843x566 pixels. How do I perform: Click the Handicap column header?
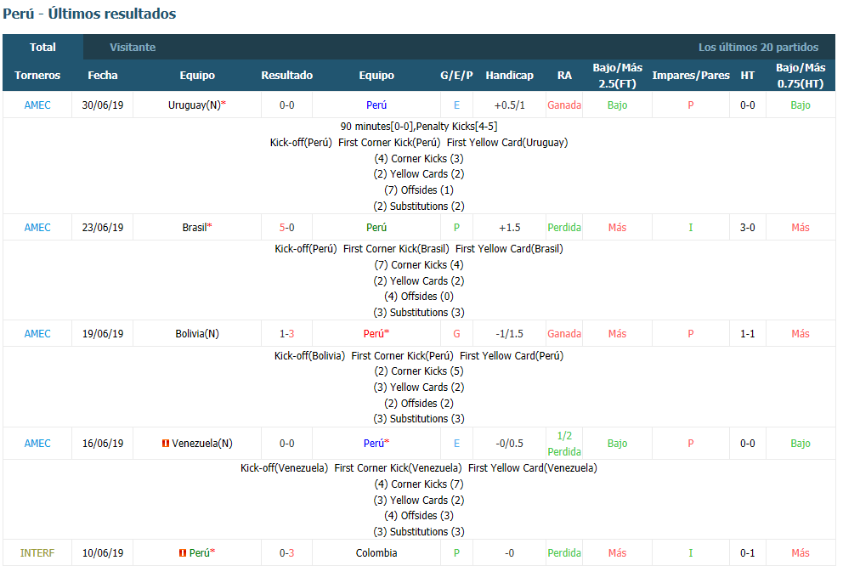click(x=509, y=76)
